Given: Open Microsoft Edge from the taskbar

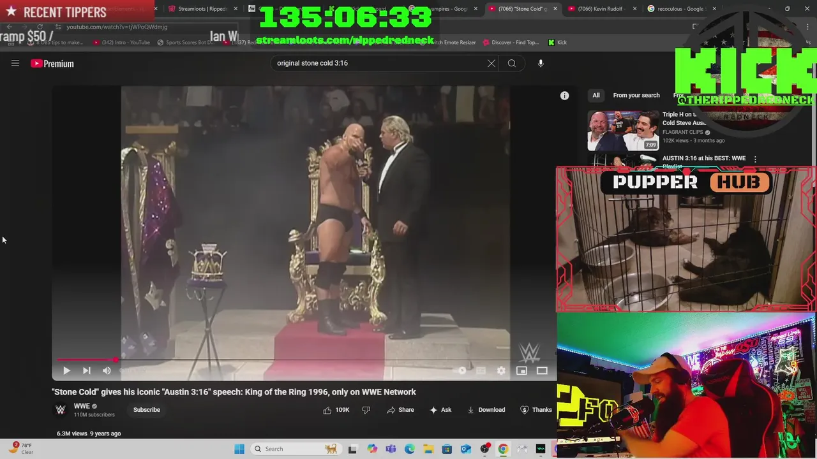Looking at the screenshot, I should [410, 449].
